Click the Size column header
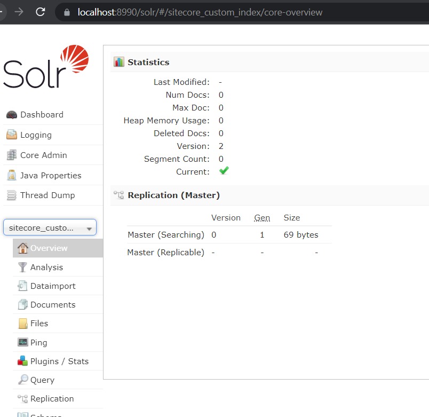The width and height of the screenshot is (429, 417). (292, 218)
